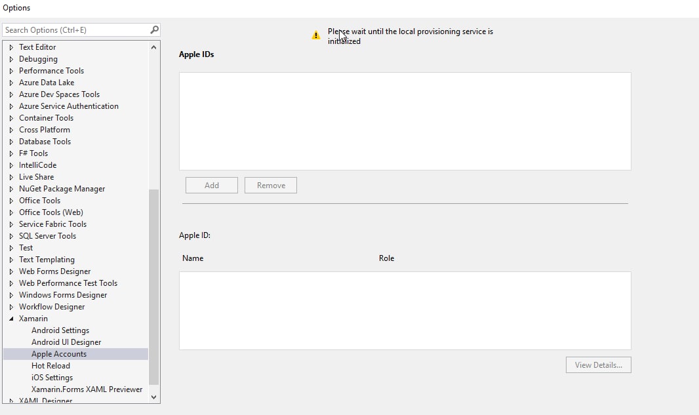The width and height of the screenshot is (699, 415).
Task: Click the tree scrollbar down arrow
Action: coord(154,397)
